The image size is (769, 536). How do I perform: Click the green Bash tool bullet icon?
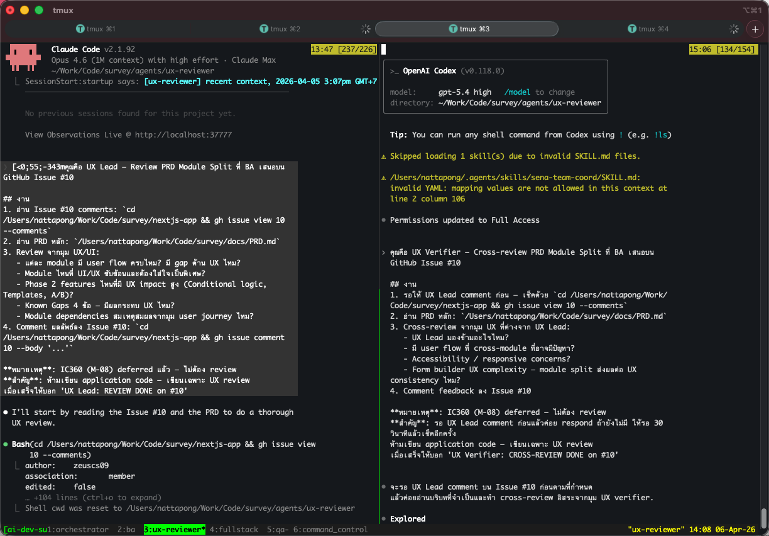[x=6, y=444]
